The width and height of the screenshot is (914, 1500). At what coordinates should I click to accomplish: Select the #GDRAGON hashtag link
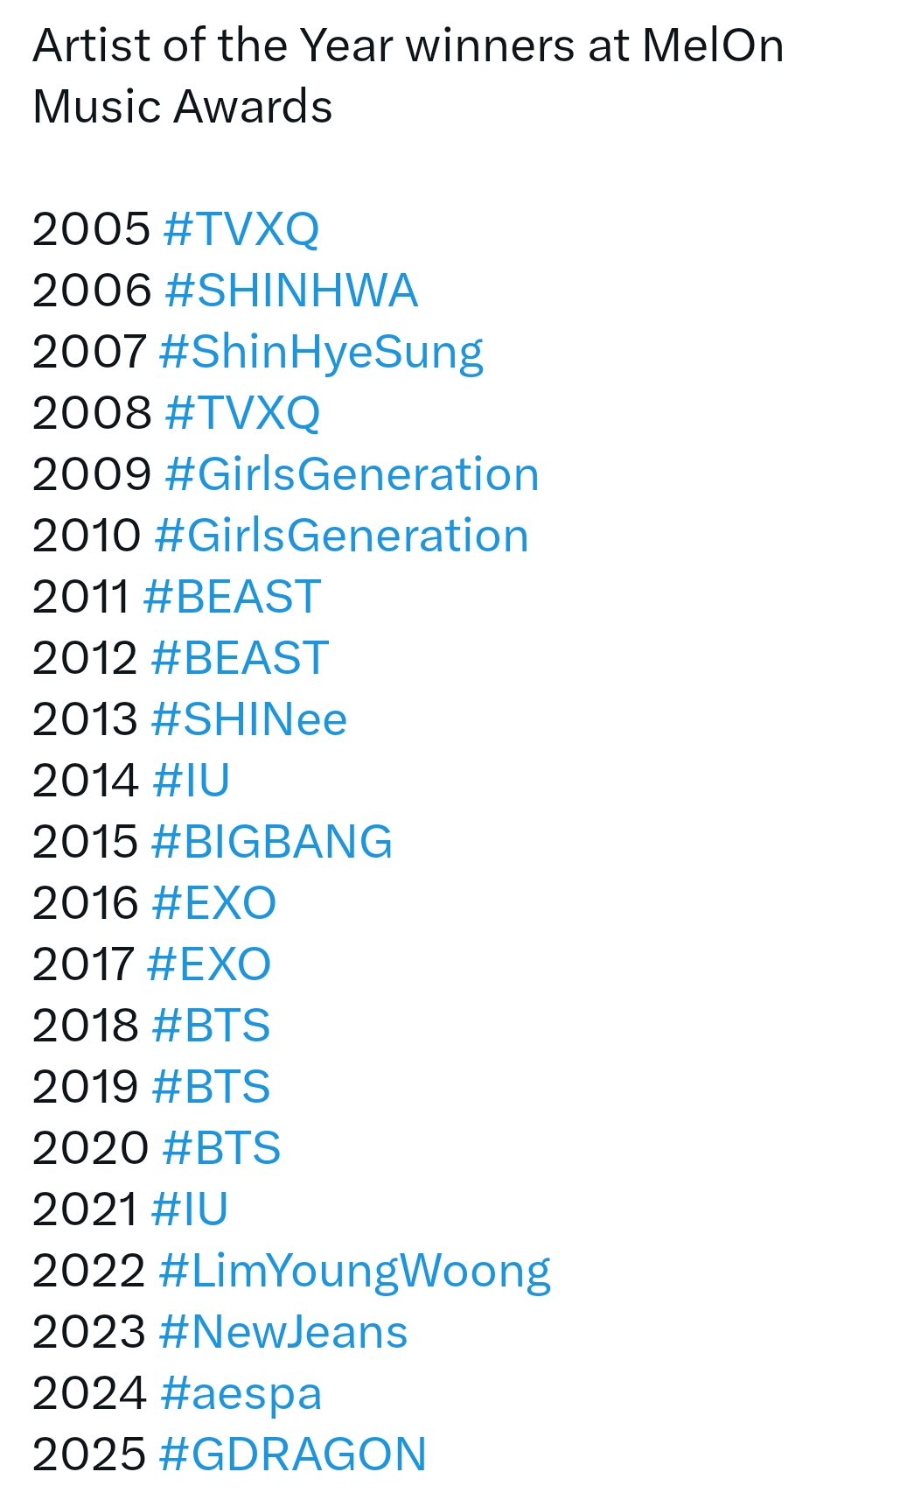[x=292, y=1454]
